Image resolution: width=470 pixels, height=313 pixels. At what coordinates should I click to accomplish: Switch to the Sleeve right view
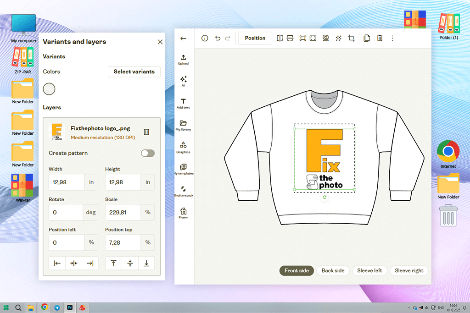pyautogui.click(x=409, y=270)
